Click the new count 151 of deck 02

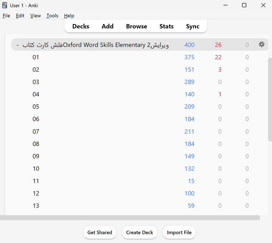[189, 70]
